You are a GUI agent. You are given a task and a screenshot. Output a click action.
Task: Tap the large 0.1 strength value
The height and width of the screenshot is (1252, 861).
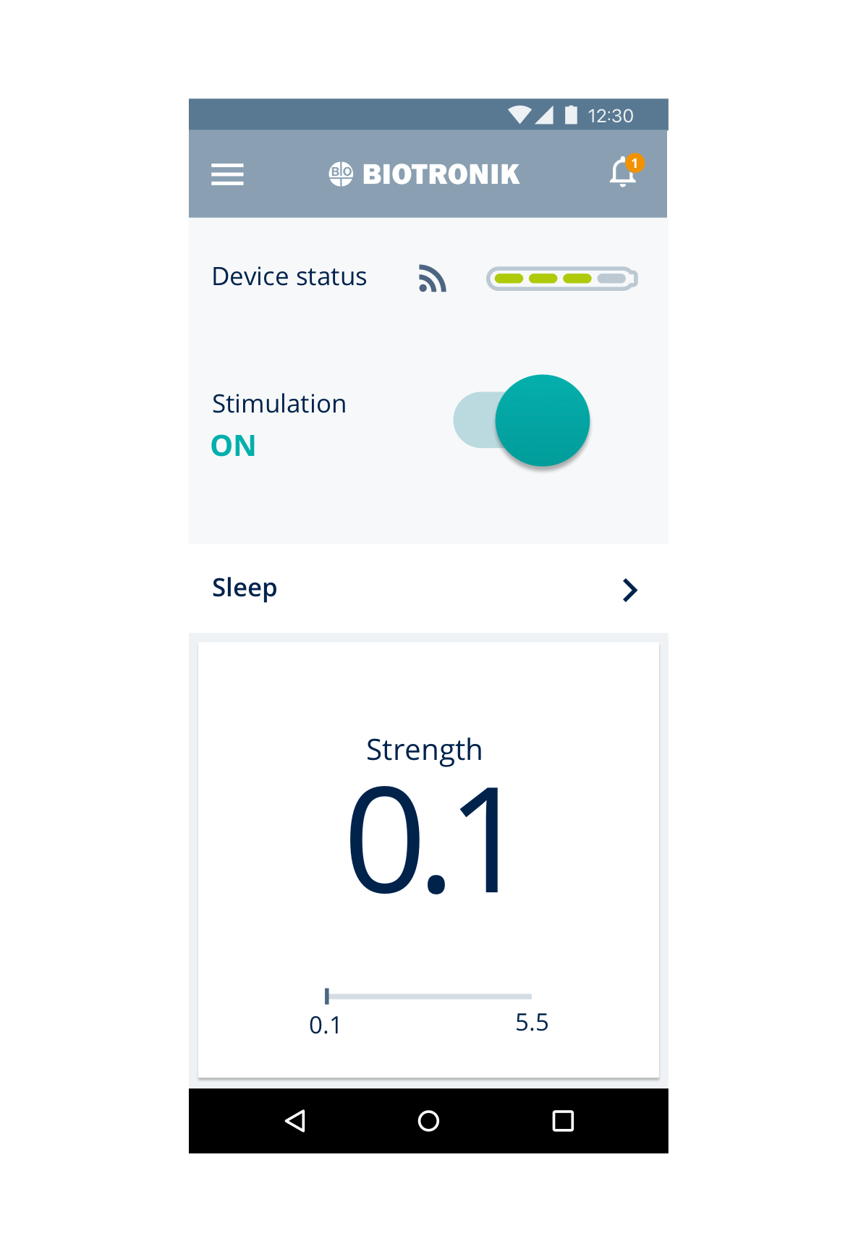click(x=425, y=841)
